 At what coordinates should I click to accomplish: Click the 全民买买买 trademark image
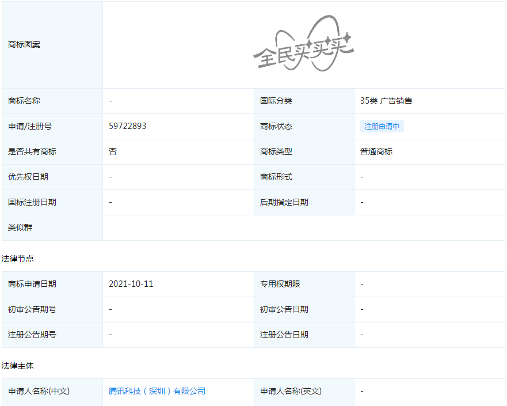pos(303,43)
